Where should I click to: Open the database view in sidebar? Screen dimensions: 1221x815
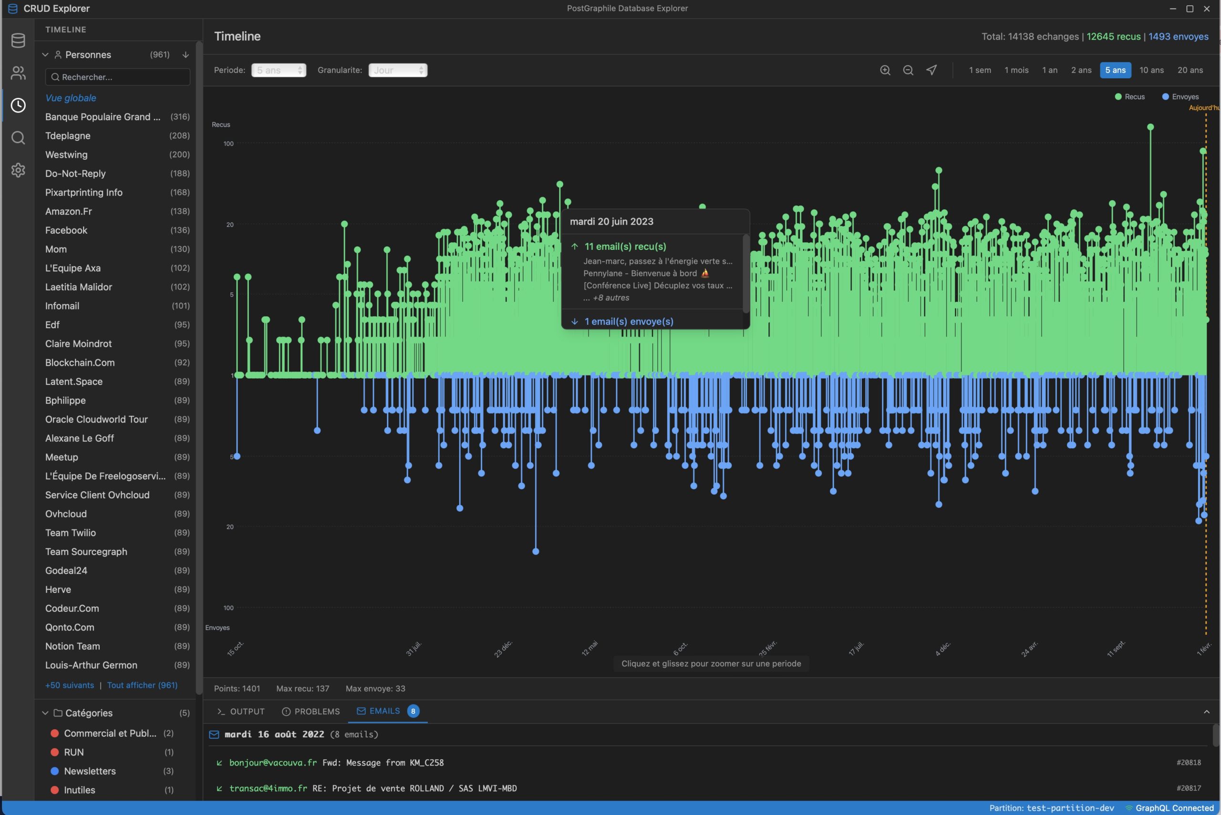pyautogui.click(x=18, y=41)
